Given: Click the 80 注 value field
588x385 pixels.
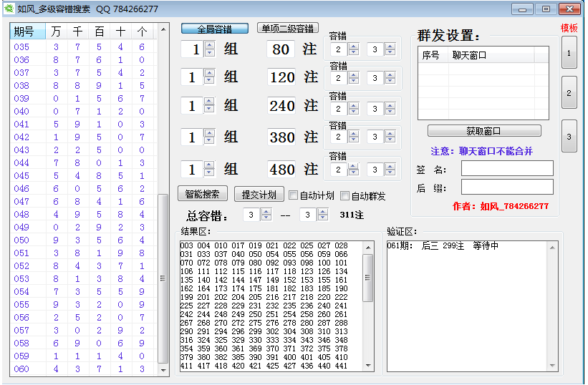Looking at the screenshot, I should [281, 49].
